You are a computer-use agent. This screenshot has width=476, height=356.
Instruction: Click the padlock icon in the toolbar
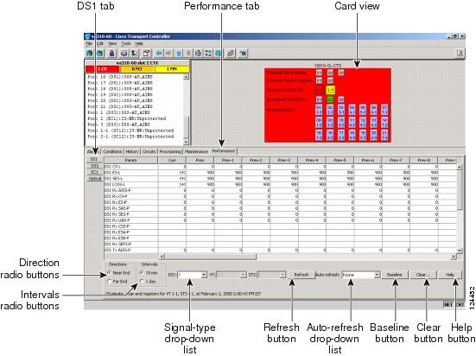click(x=111, y=54)
